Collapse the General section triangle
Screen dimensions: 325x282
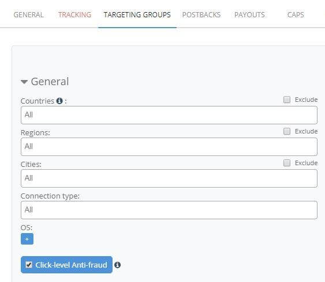[x=24, y=82]
